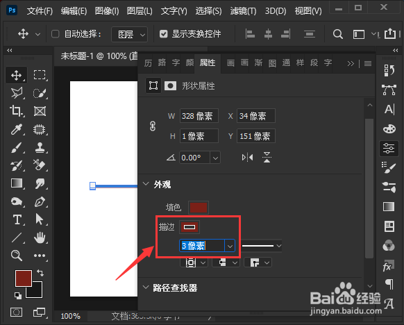Open rotation angle dropdown
Image resolution: width=404 pixels, height=325 pixels.
[x=215, y=158]
